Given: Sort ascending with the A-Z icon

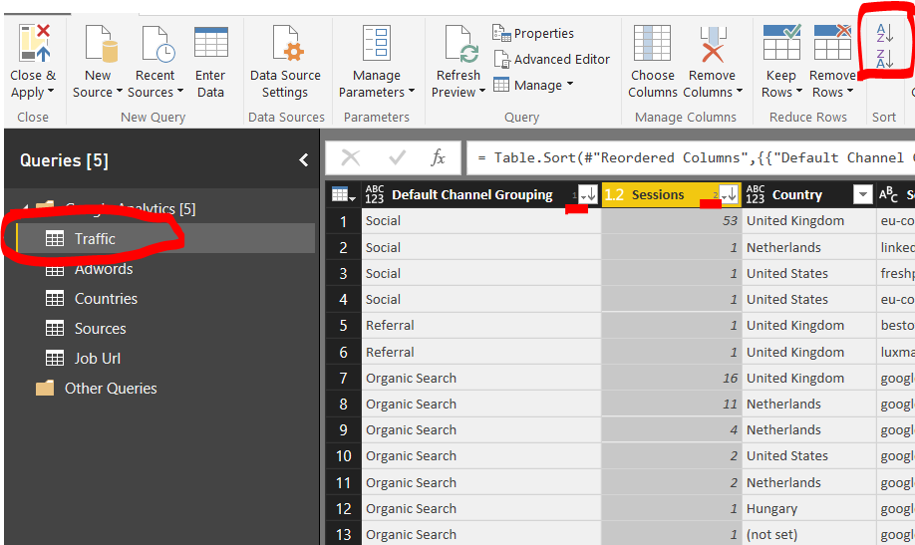Looking at the screenshot, I should click(x=885, y=33).
